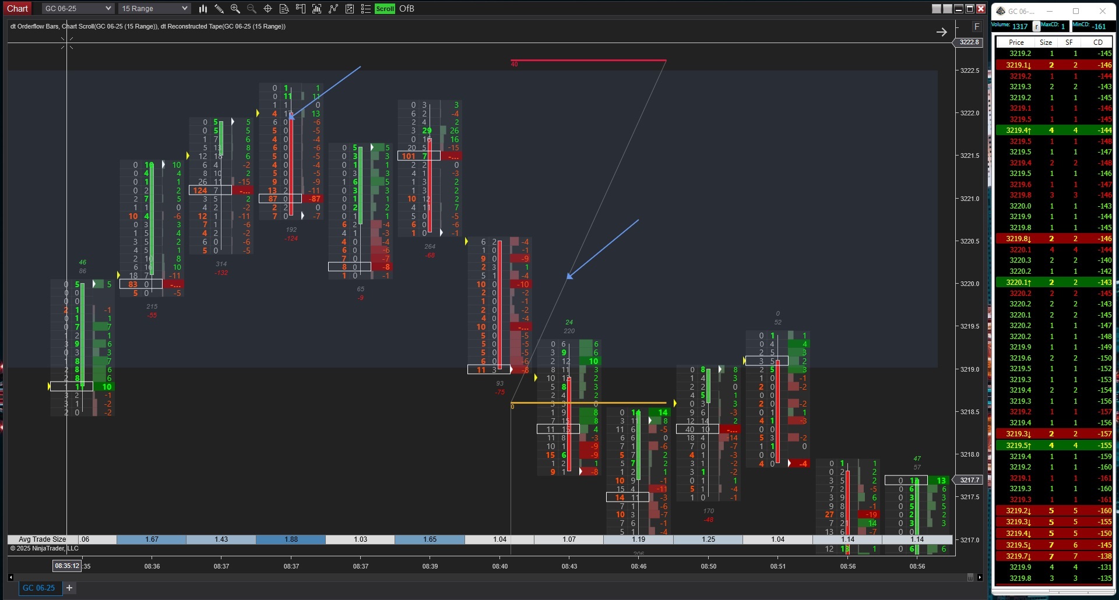Click the first gray window link square
Screen dimensions: 1119x600
click(x=937, y=9)
